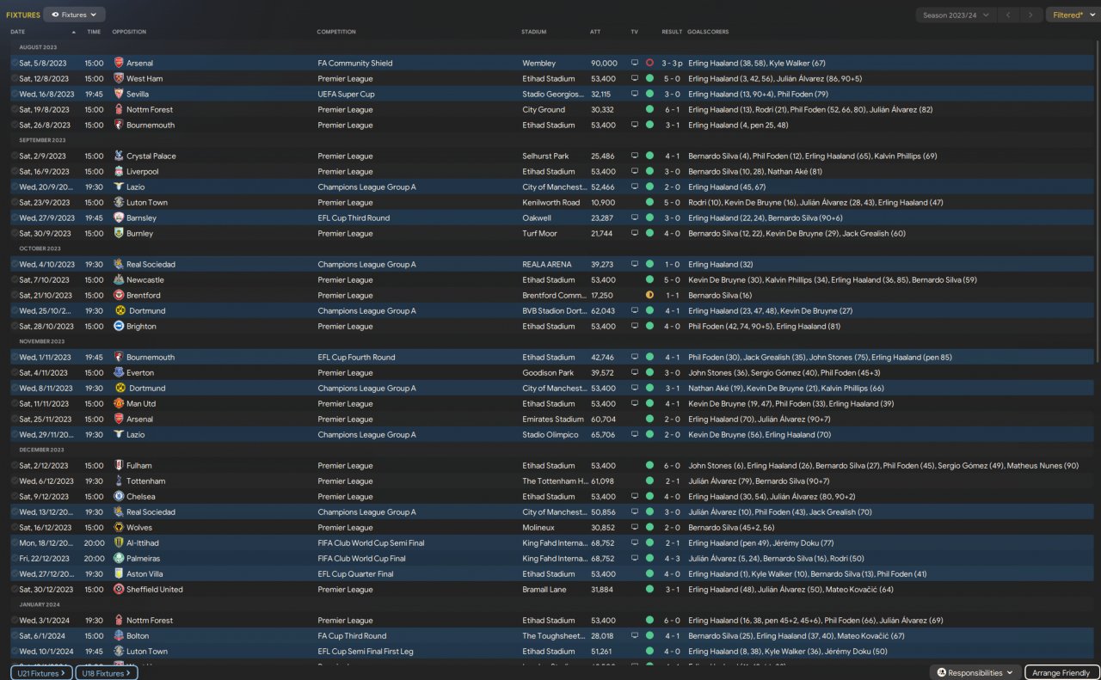Click the Brighton club badge
Viewport: 1101px width, 680px height.
pyautogui.click(x=119, y=326)
